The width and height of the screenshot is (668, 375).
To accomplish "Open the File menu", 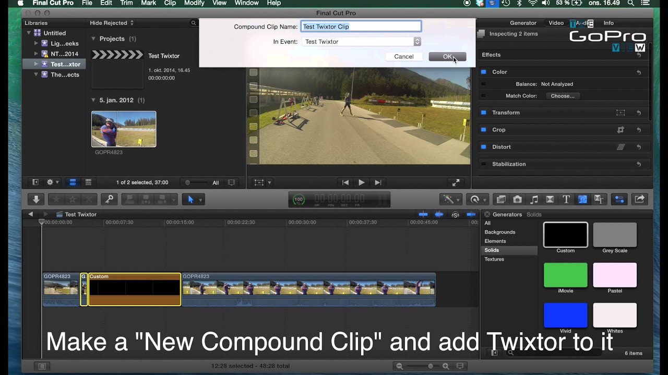I will click(x=87, y=3).
